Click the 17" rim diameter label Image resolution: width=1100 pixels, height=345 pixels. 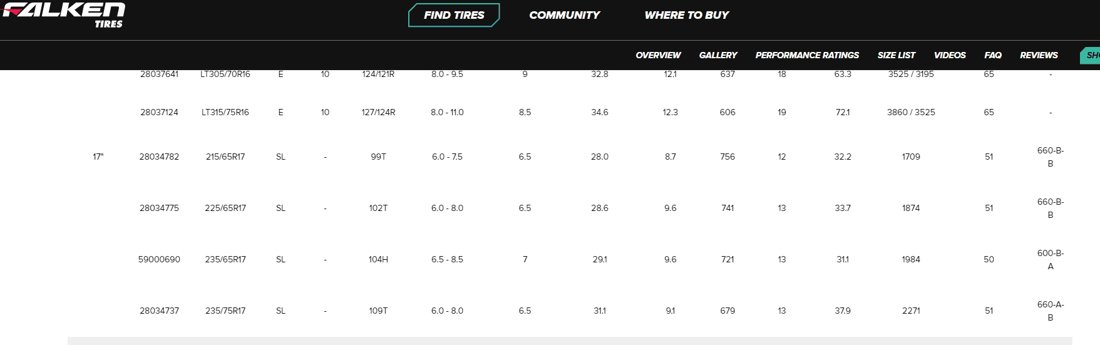pos(98,157)
